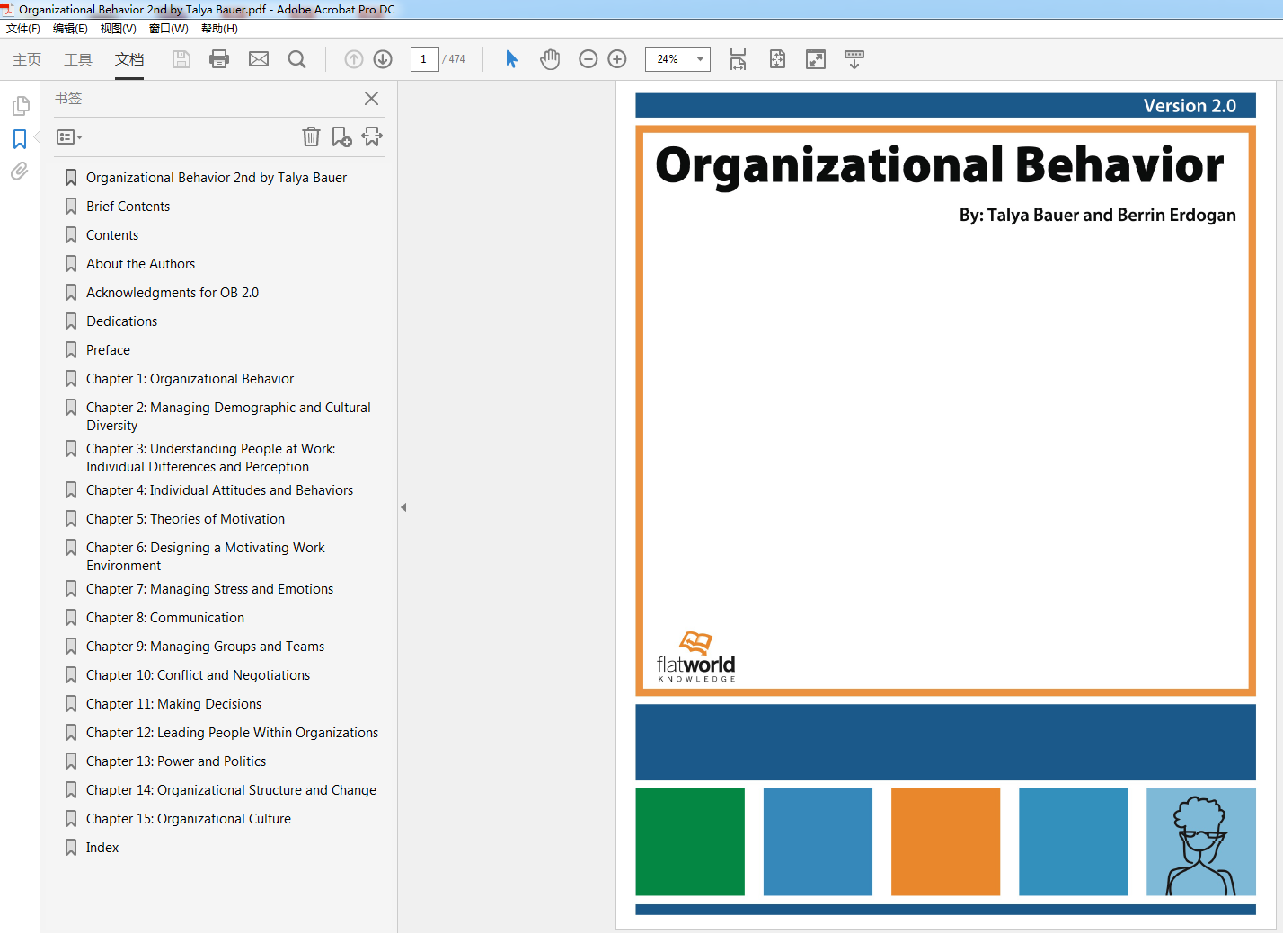Print the document with printer icon
The width and height of the screenshot is (1283, 933).
point(219,59)
